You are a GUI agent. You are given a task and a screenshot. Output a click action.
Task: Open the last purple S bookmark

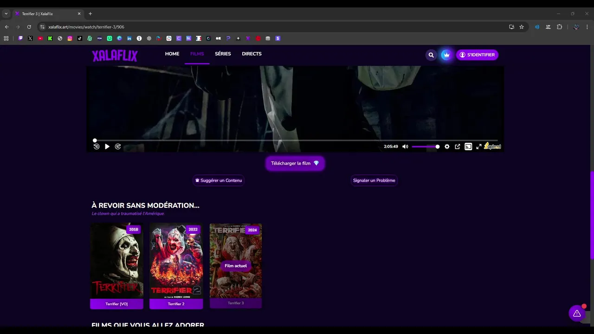(x=278, y=39)
